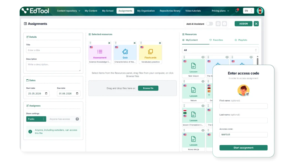
Task: Edit the avatar via pencil icon
Action: (x=247, y=94)
